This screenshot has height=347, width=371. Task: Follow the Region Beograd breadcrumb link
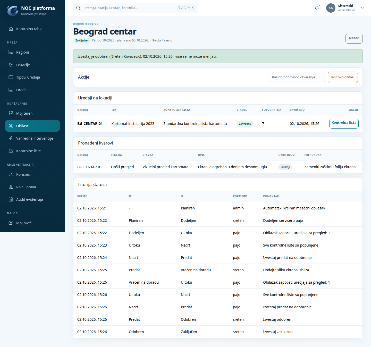86,24
